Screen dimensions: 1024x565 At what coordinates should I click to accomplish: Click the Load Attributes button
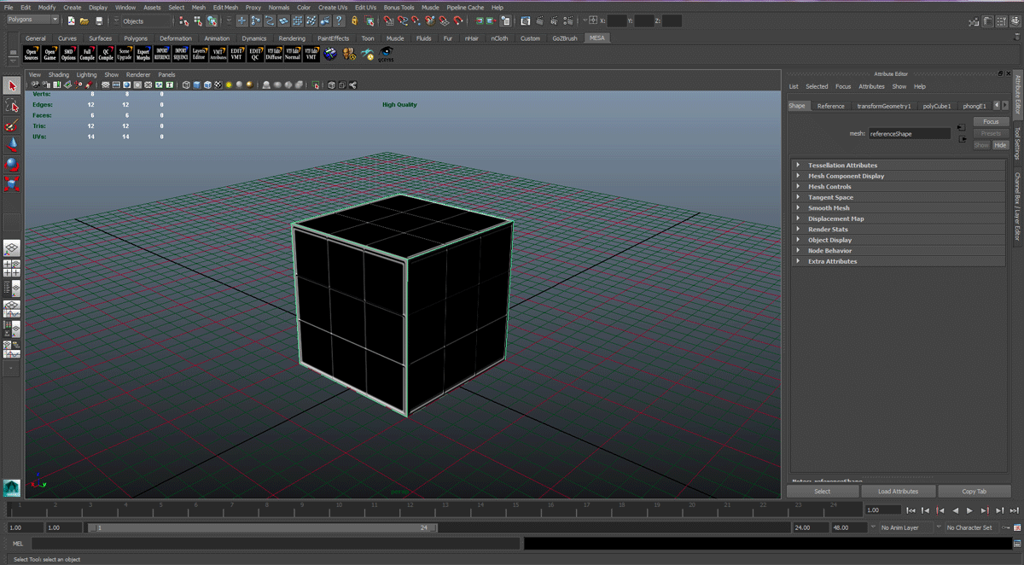898,492
